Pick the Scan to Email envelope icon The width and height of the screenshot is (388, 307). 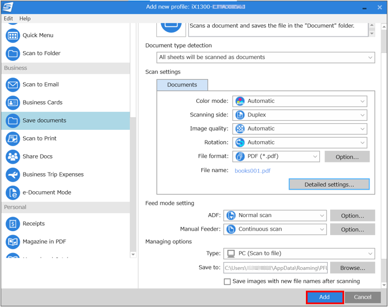[12, 85]
